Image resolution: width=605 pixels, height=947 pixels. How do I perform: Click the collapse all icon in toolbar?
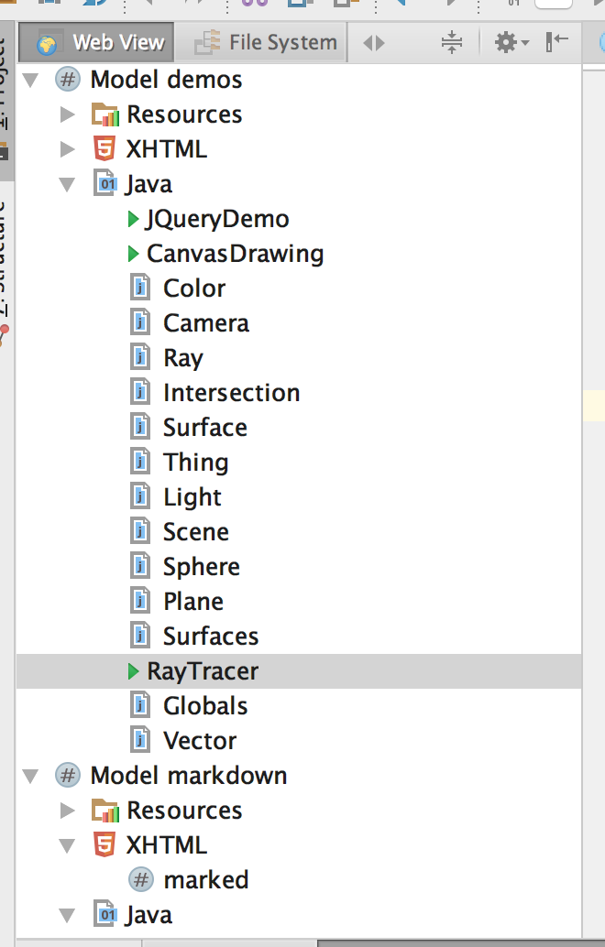click(x=452, y=42)
